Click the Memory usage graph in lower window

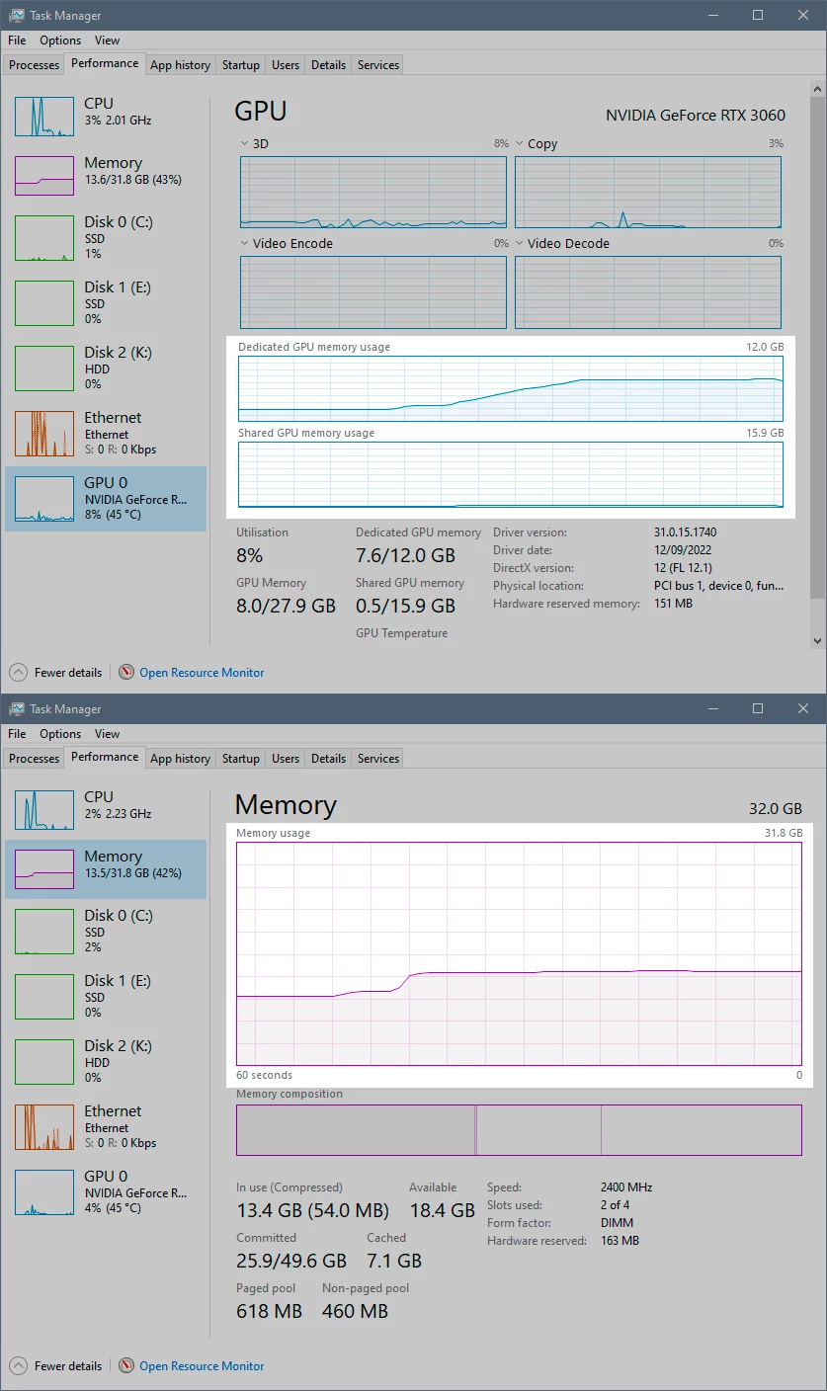(x=519, y=953)
